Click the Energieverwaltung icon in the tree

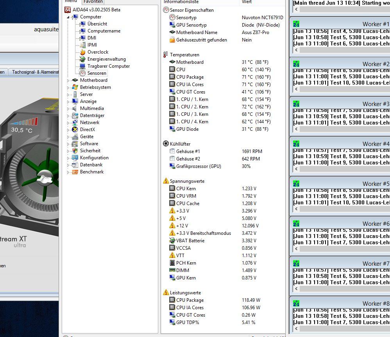click(82, 59)
